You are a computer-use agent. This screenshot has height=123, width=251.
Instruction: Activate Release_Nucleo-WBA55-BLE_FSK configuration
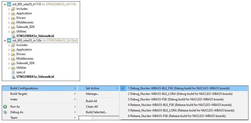tap(184, 105)
